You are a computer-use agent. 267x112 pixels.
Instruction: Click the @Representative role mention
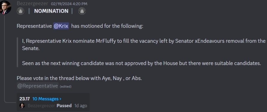[38, 86]
